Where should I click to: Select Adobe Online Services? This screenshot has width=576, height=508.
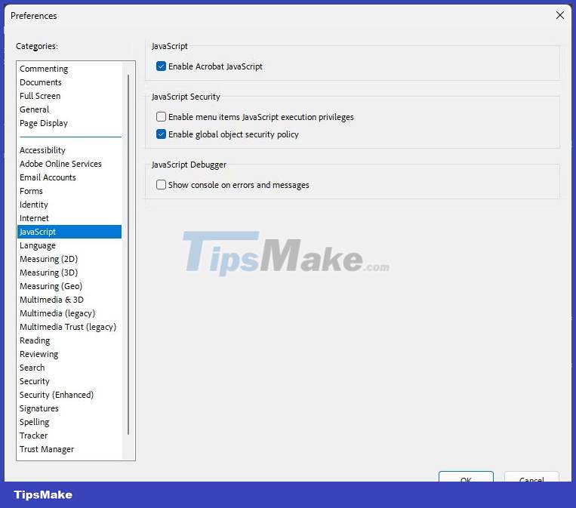click(69, 164)
